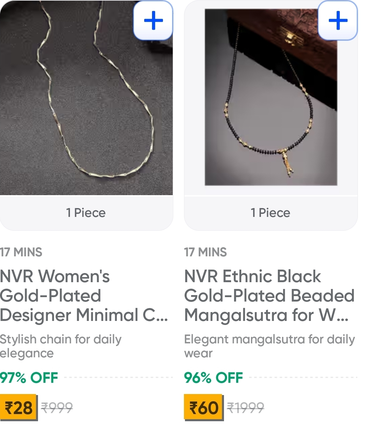Tap the 17 MINS delivery time above the mangalsutra title
The width and height of the screenshot is (375, 444).
205,252
